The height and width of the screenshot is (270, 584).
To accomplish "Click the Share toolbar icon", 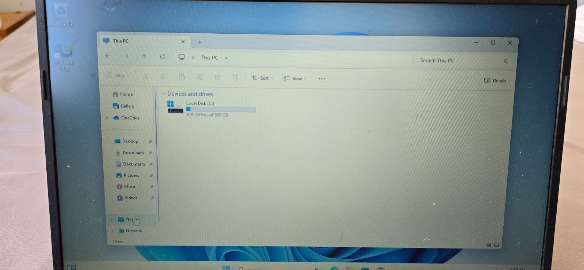I will pyautogui.click(x=218, y=77).
